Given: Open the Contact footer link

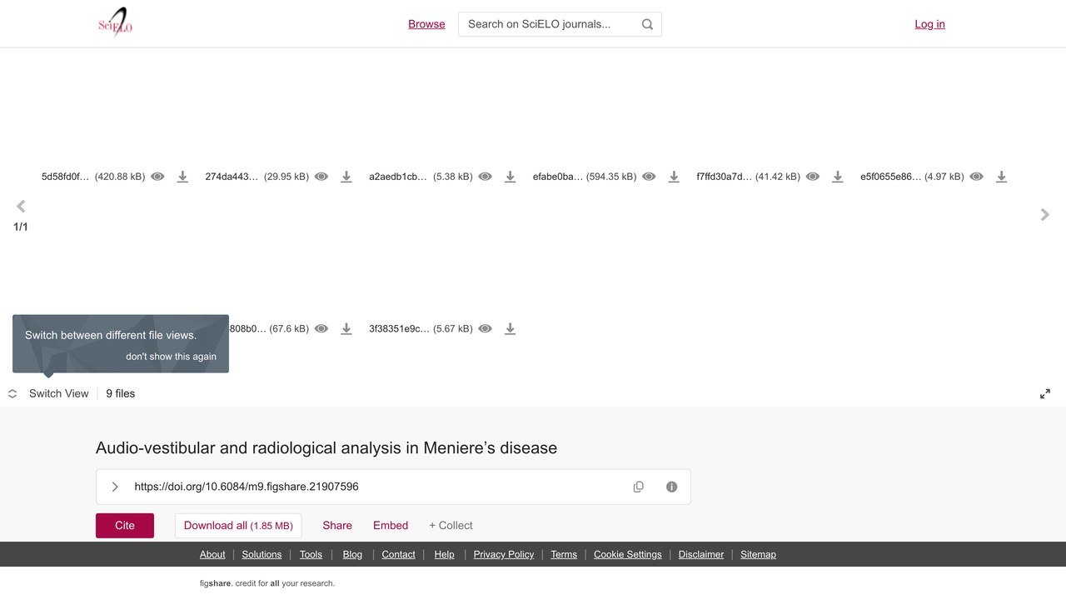Looking at the screenshot, I should click(x=398, y=554).
